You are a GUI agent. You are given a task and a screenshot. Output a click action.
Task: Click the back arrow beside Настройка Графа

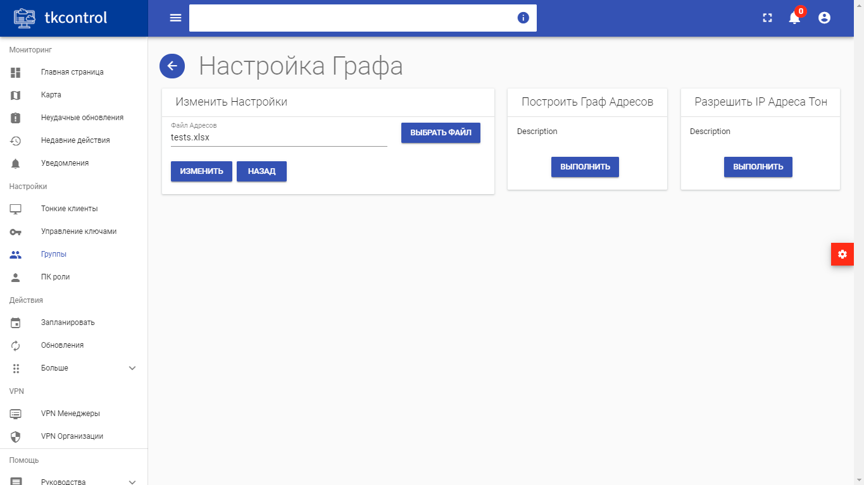172,66
